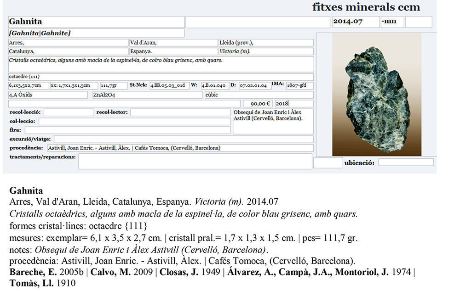Click reference 'Bareche, E. 2005b'
Viewport: 460px width, 291px height.
pos(46,272)
